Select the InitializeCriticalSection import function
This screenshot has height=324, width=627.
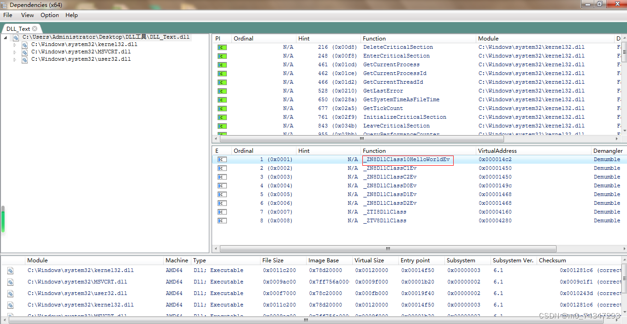405,117
